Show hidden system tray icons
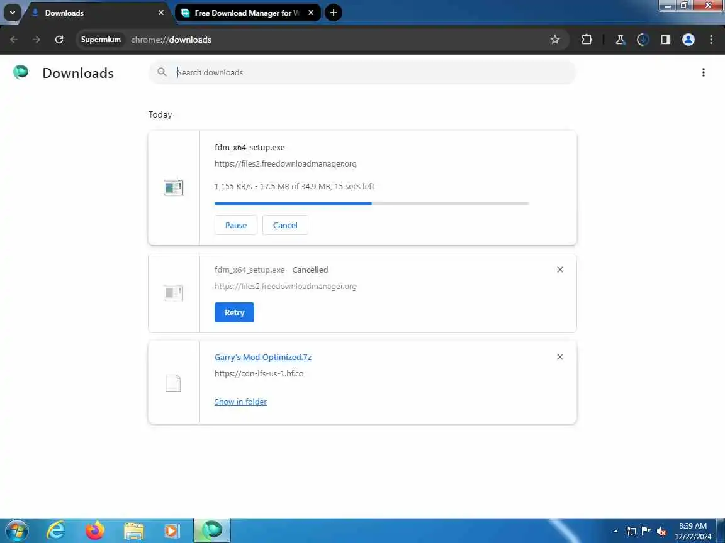Screen dimensions: 725x543 click(x=615, y=531)
